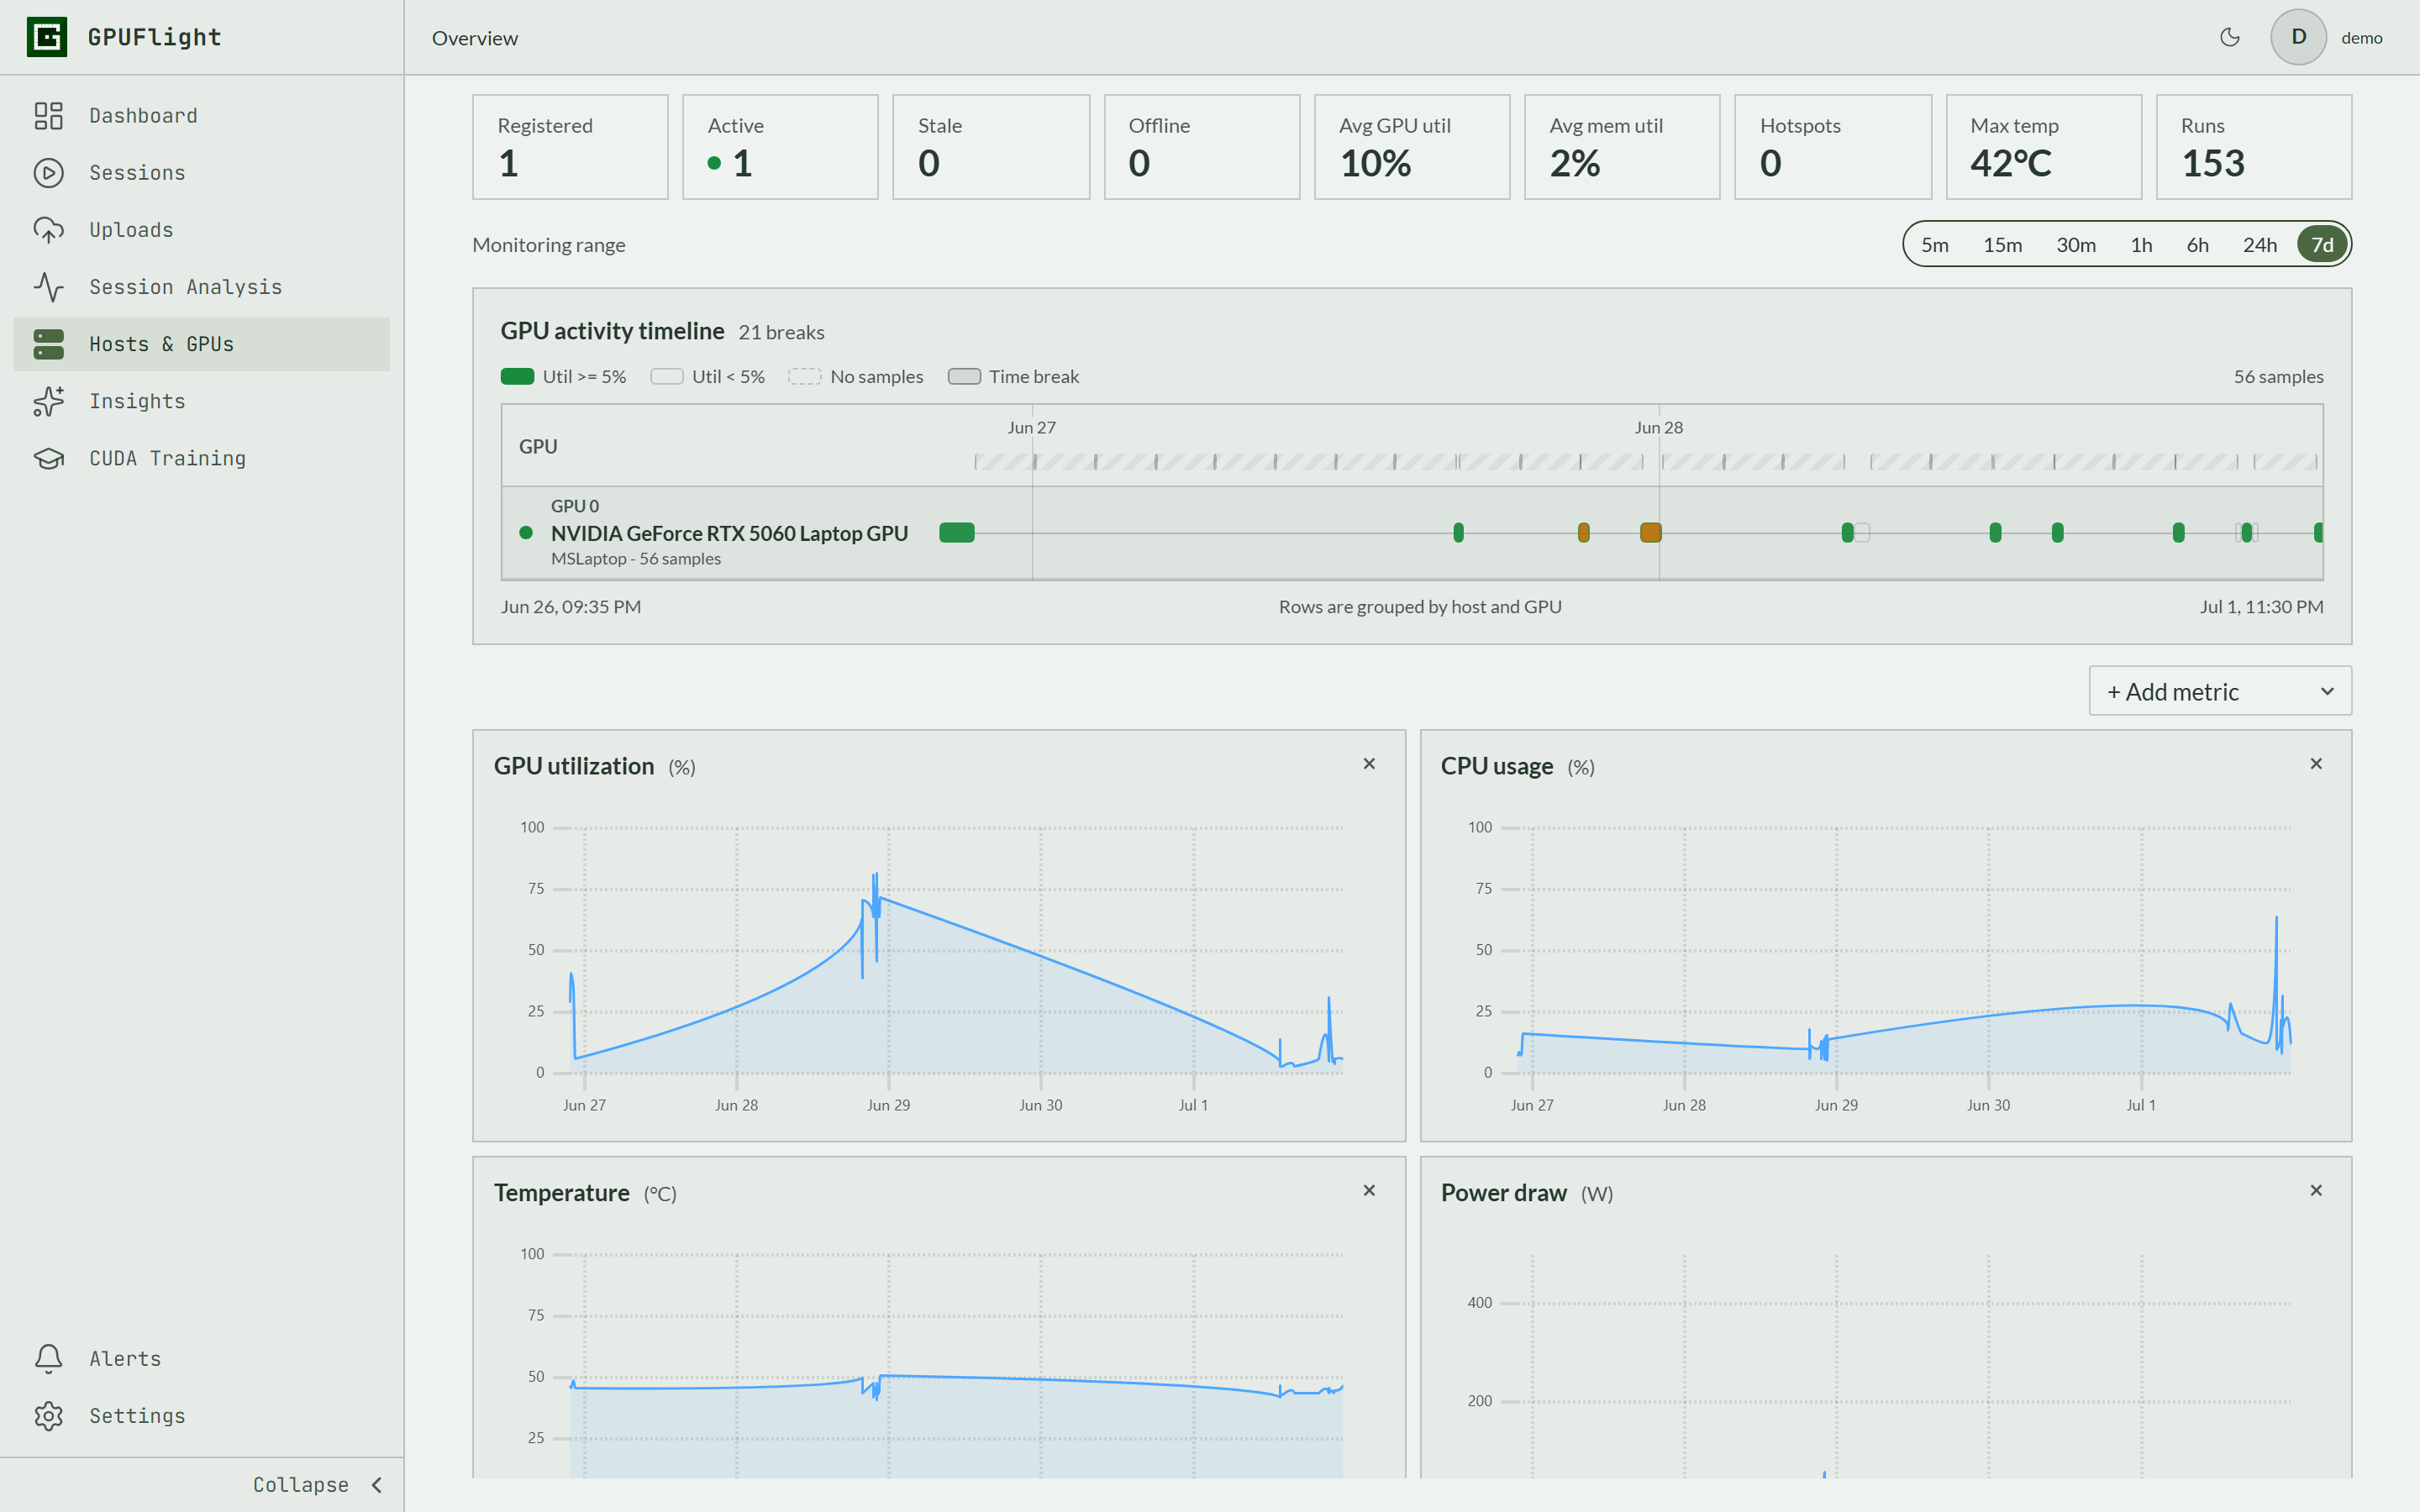Click the Avg GPU util card
2420x1512 pixels.
point(1412,147)
